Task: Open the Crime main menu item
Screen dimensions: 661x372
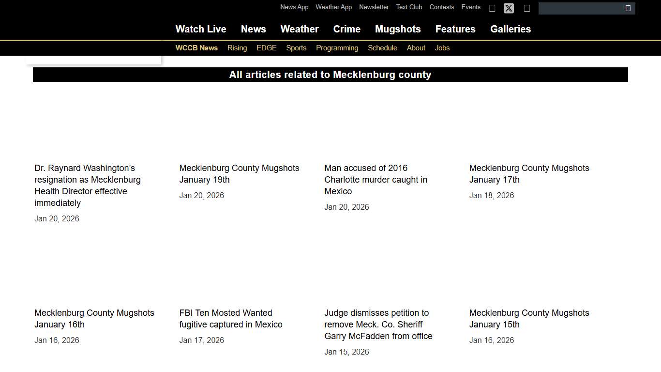Action: coord(347,29)
